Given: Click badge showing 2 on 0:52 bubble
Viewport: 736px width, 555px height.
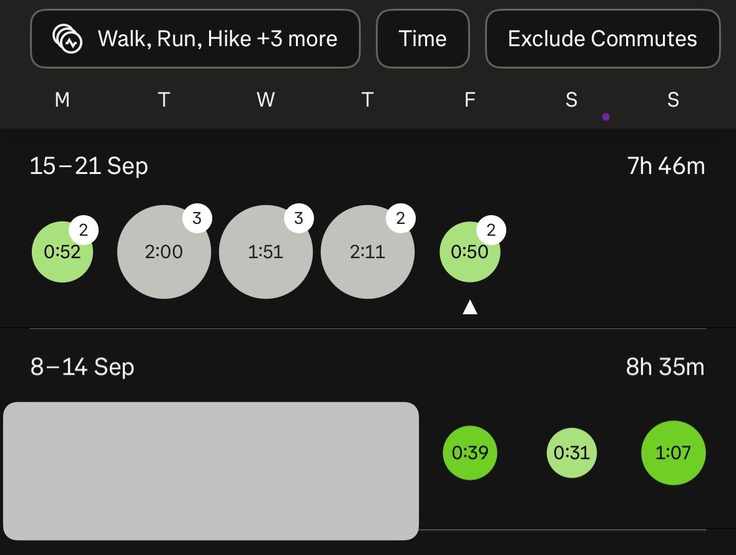Looking at the screenshot, I should (84, 231).
